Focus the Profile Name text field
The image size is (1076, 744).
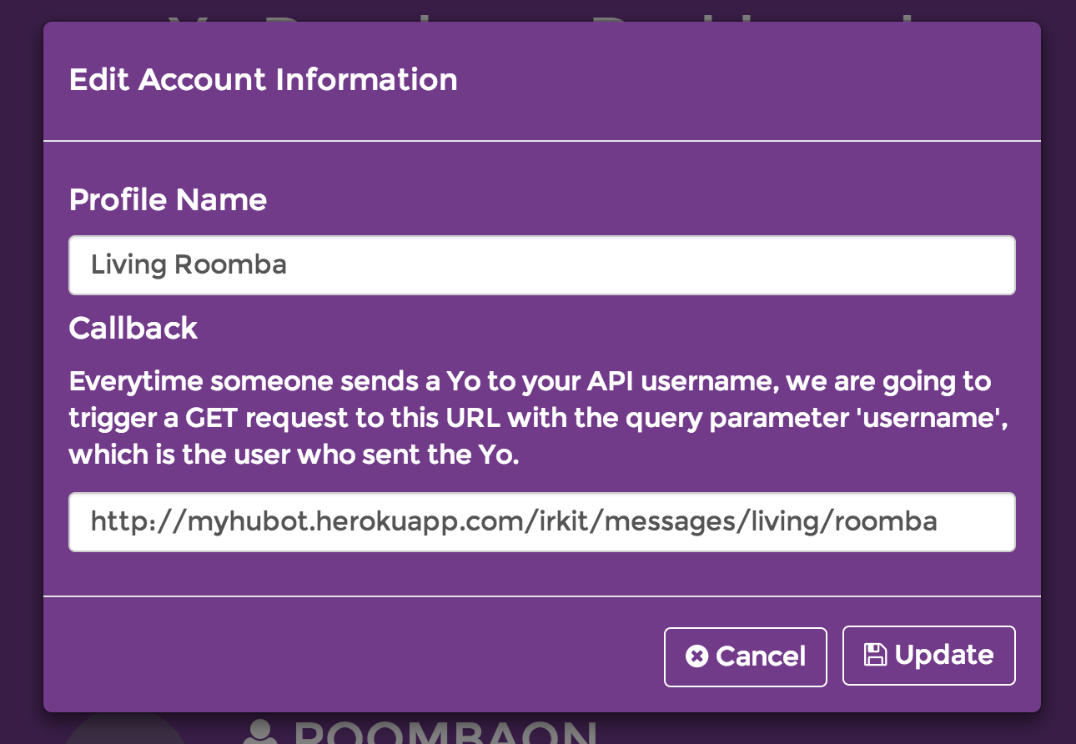541,265
